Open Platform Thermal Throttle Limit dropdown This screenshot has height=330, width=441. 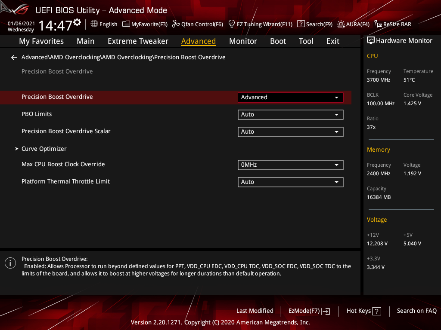coord(291,182)
